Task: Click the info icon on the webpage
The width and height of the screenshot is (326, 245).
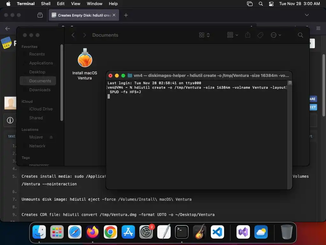Action: tap(10, 120)
